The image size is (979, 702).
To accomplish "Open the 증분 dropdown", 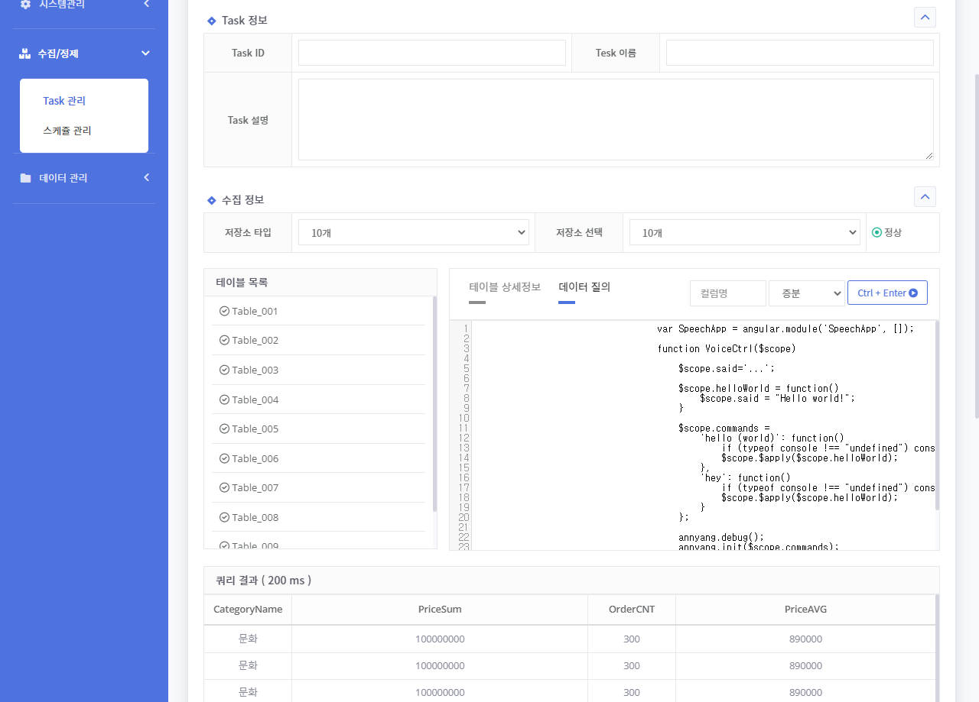I will pyautogui.click(x=806, y=293).
